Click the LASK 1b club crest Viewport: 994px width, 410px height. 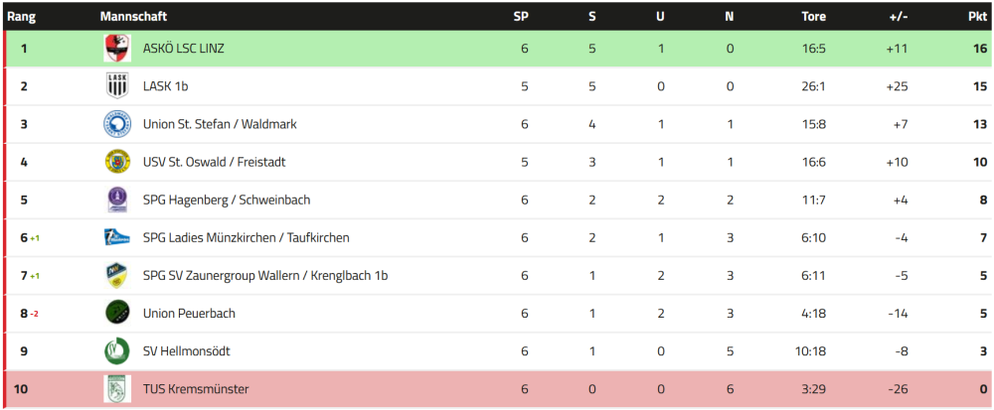point(117,86)
